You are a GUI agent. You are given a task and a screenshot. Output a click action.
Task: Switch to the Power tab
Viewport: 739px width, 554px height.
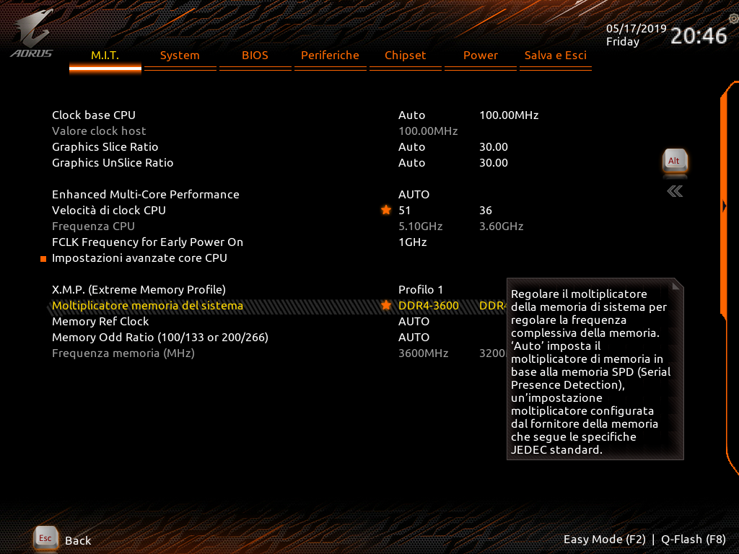click(480, 56)
